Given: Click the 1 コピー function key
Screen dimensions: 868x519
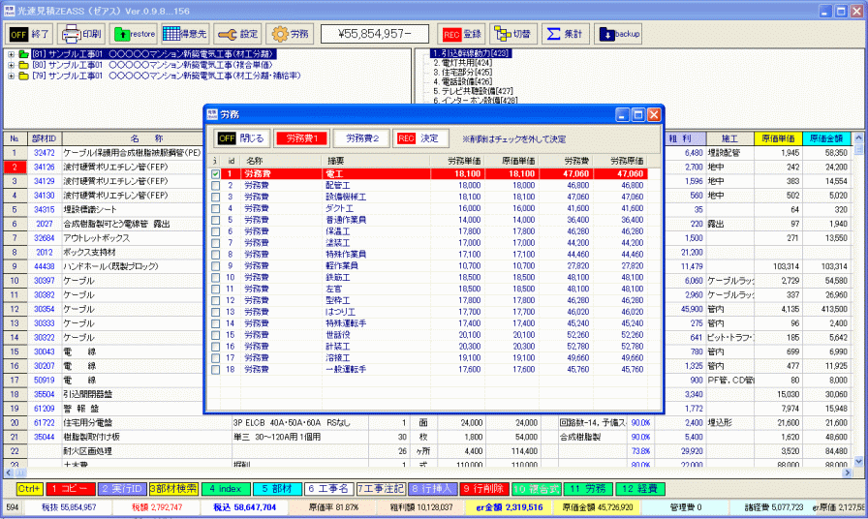Looking at the screenshot, I should coord(71,489).
